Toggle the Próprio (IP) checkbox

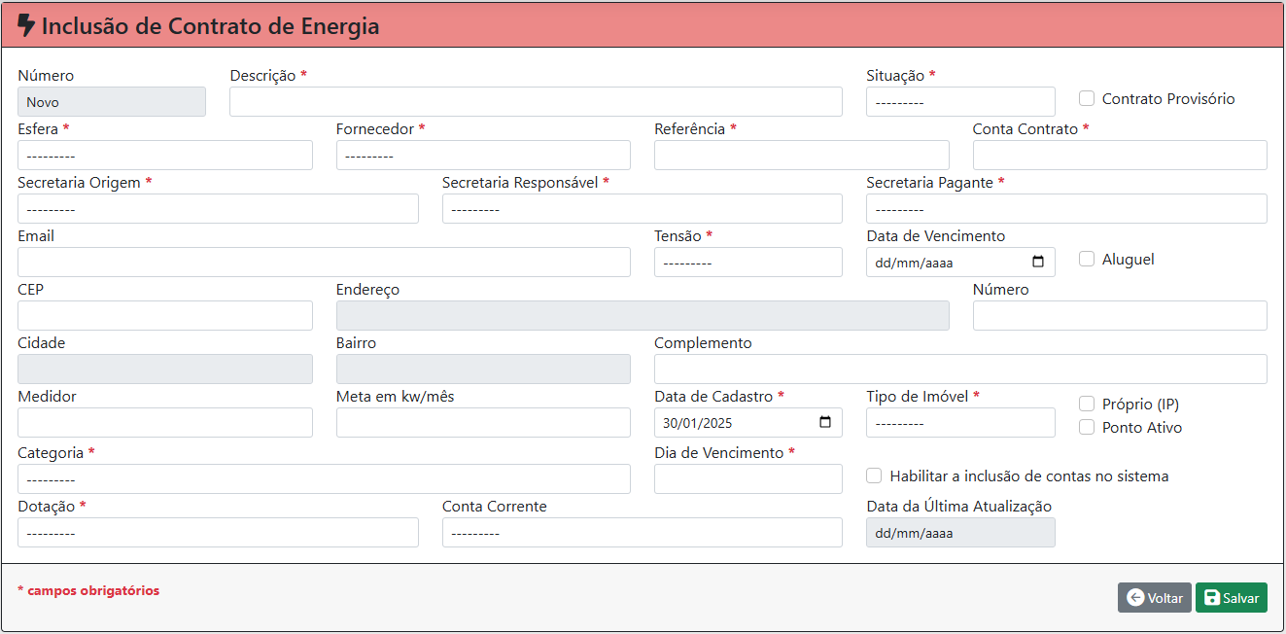(1087, 404)
